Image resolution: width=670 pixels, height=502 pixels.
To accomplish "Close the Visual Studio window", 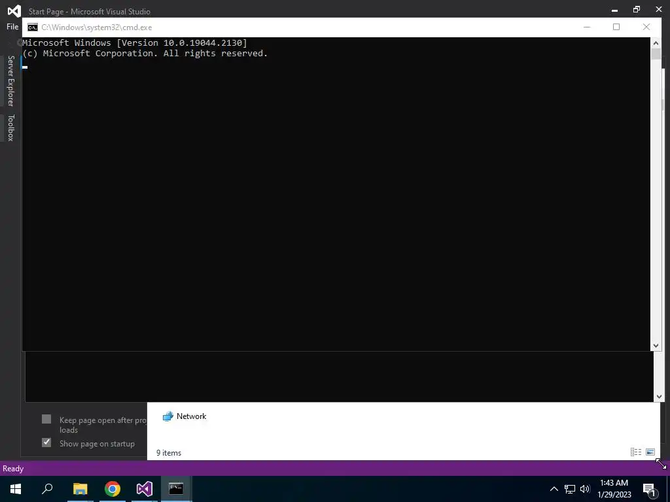I will coord(659,9).
